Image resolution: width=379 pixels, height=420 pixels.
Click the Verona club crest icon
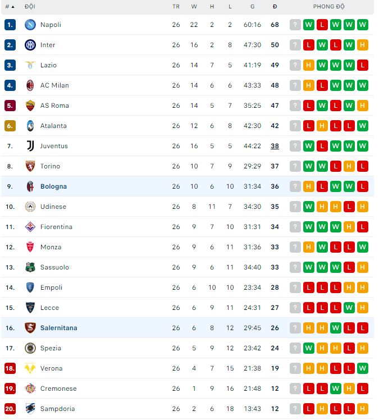pos(30,368)
